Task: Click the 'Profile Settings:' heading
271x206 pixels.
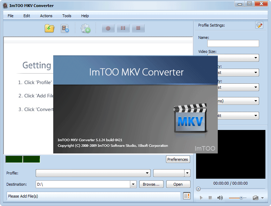Action: (x=211, y=25)
